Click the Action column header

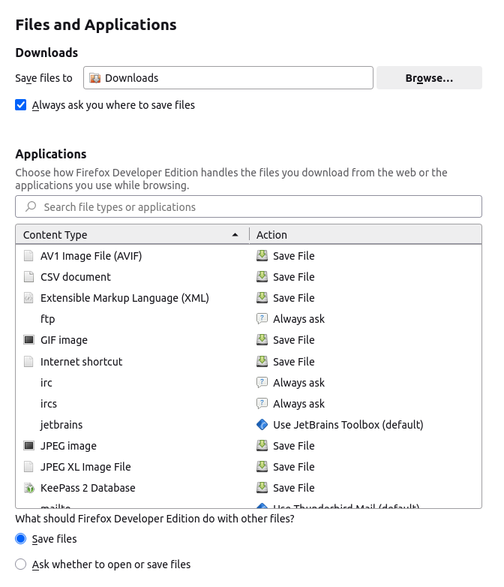(364, 235)
